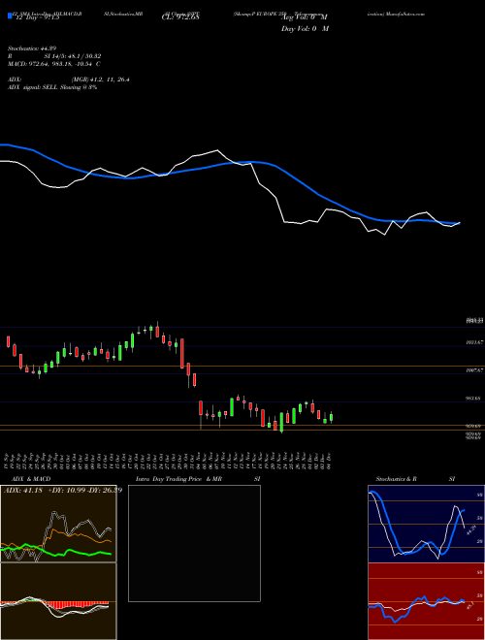Image resolution: width=485 pixels, height=640 pixels.
Task: Click the 'ADX: (MGR) 41.2, 11, 26.4' line
Action: point(69,80)
